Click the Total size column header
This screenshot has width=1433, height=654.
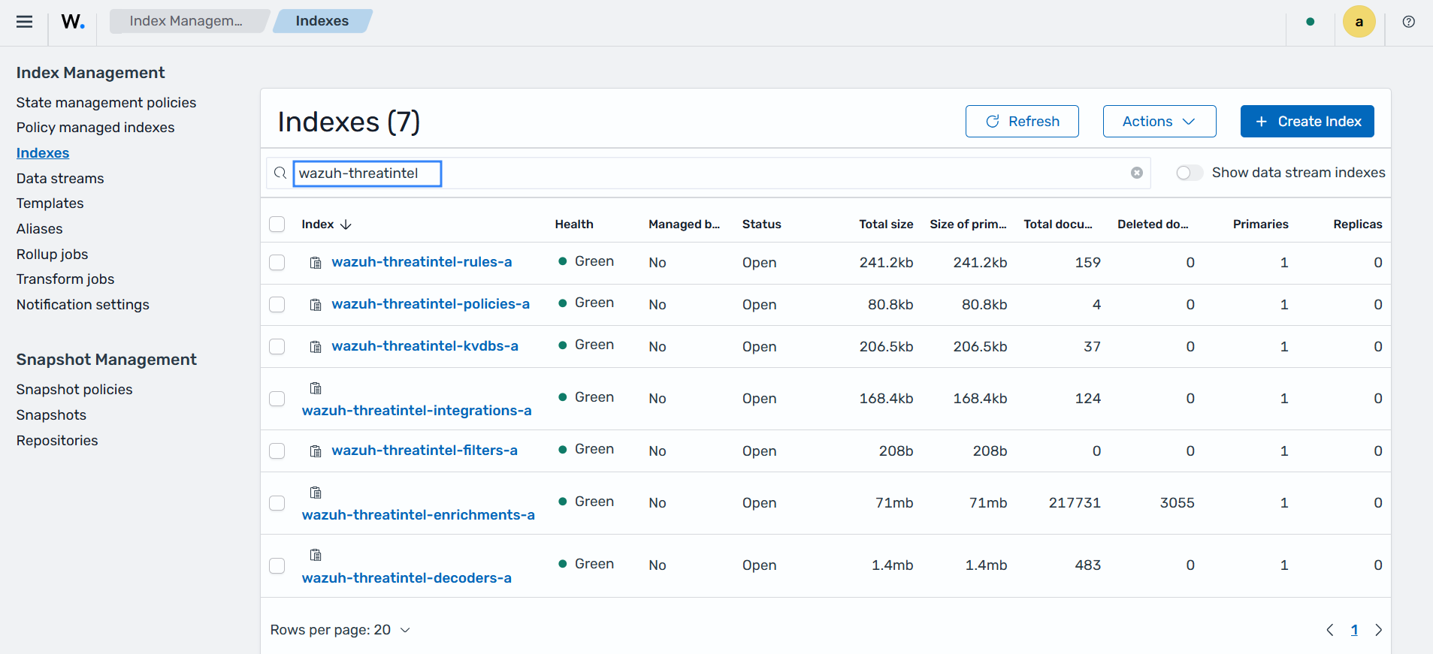(x=886, y=225)
